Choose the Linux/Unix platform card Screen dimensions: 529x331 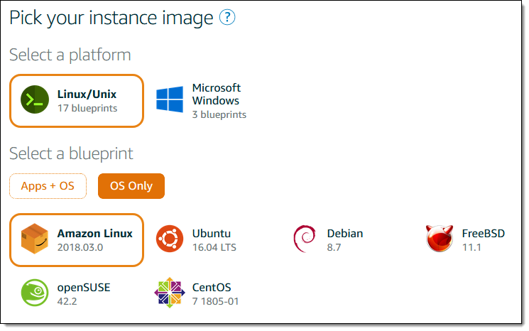(x=77, y=101)
